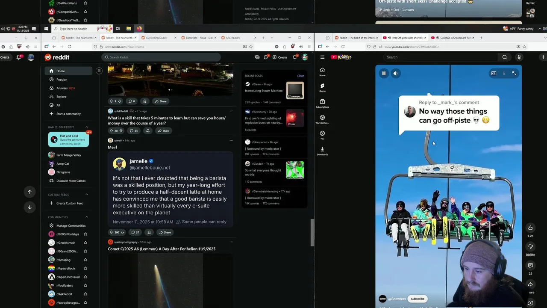The height and width of the screenshot is (308, 547).
Task: Open Reddit chat with notification badge
Action: click(266, 57)
